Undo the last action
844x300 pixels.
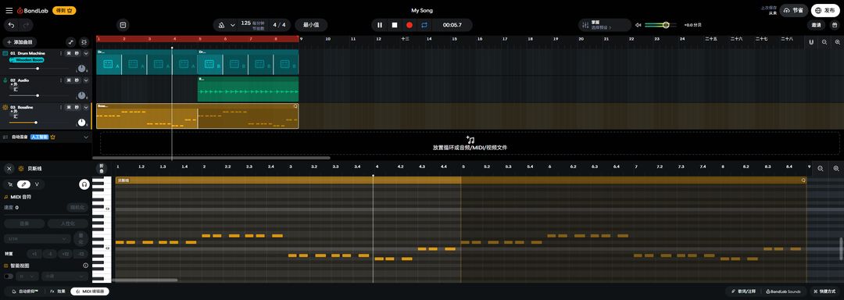pyautogui.click(x=11, y=25)
